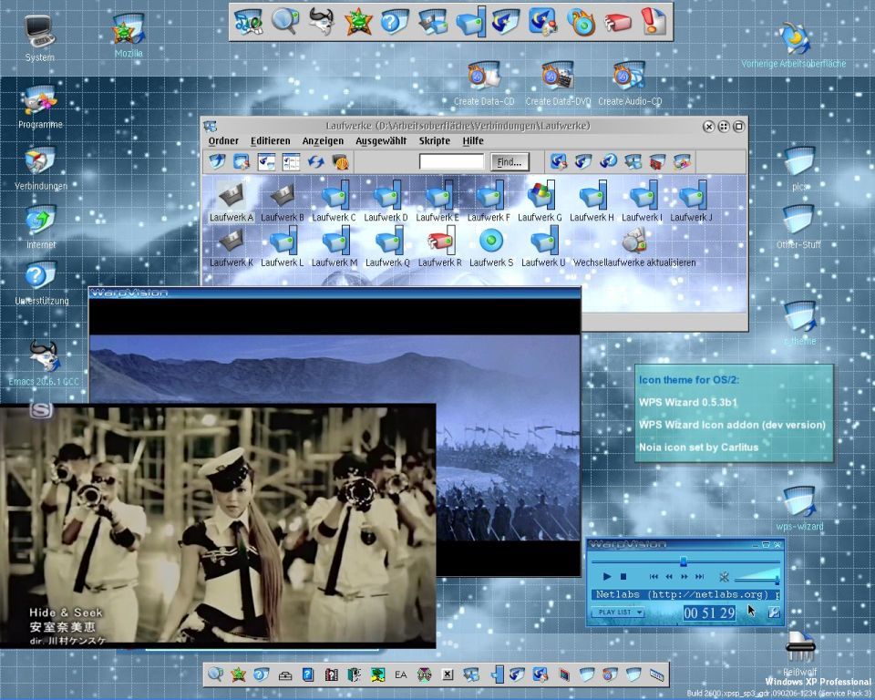
Task: Expand the PLAY LIST dropdown
Action: [x=618, y=612]
